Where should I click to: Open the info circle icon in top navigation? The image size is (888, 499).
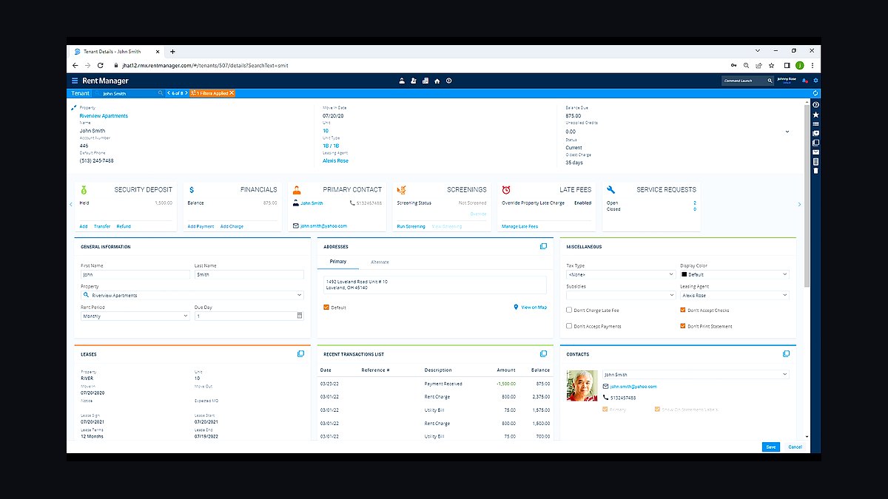tap(448, 81)
